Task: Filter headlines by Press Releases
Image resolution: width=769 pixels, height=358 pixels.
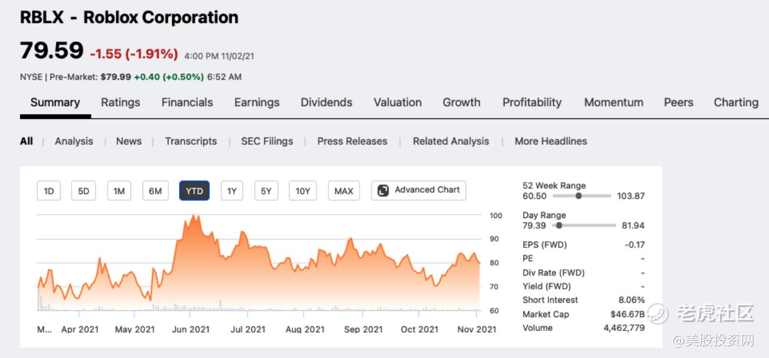Action: (352, 141)
